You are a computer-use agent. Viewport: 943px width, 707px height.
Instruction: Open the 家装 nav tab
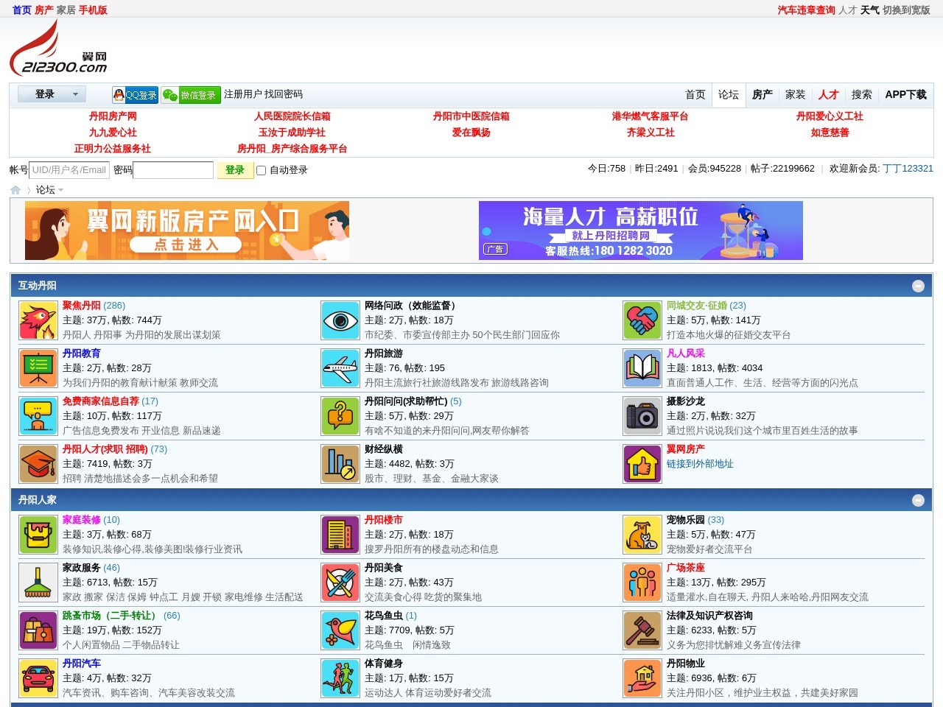coord(796,94)
